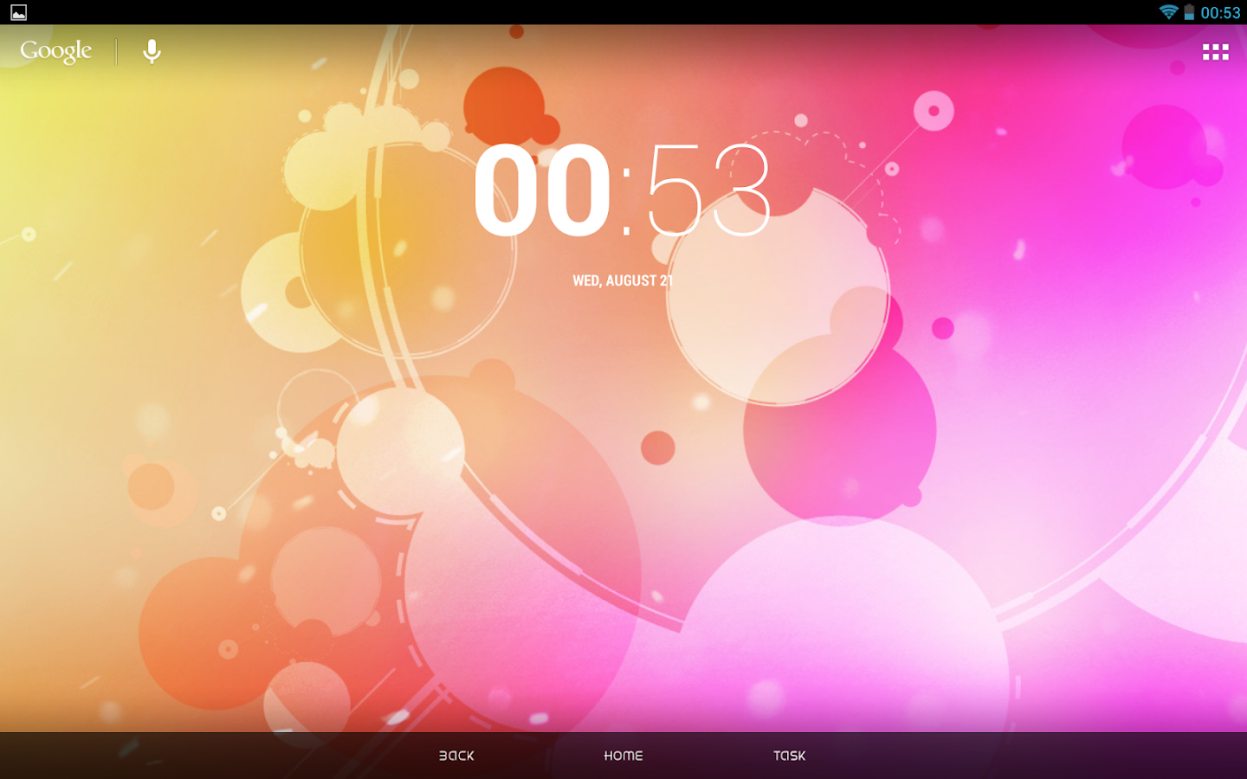Open the Google search widget

(x=56, y=52)
